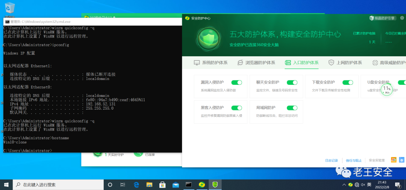Click 安全防护已连接360安全大脑 status text
This screenshot has width=406, height=190.
pos(254,45)
